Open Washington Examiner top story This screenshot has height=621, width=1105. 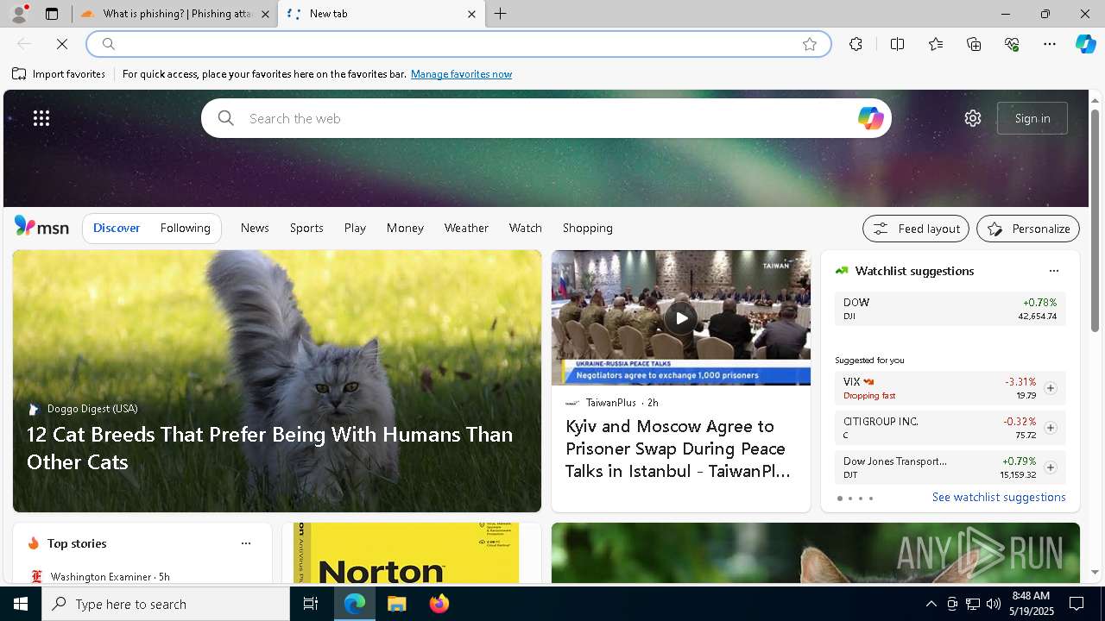click(x=110, y=576)
